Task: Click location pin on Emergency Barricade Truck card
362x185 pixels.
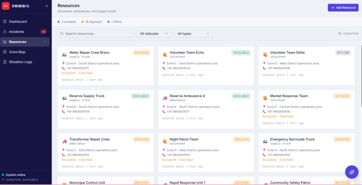Action: 264,150
